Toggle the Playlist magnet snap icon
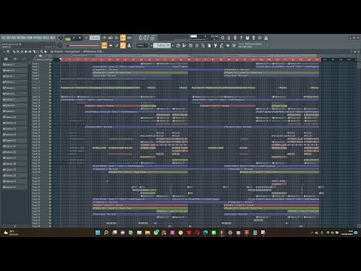 8,51
